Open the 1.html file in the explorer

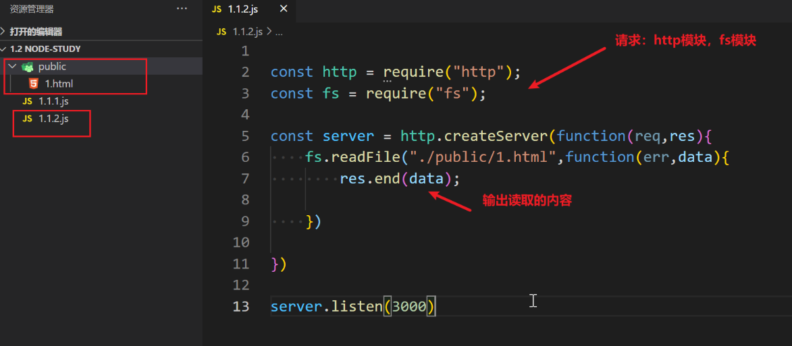[x=59, y=84]
